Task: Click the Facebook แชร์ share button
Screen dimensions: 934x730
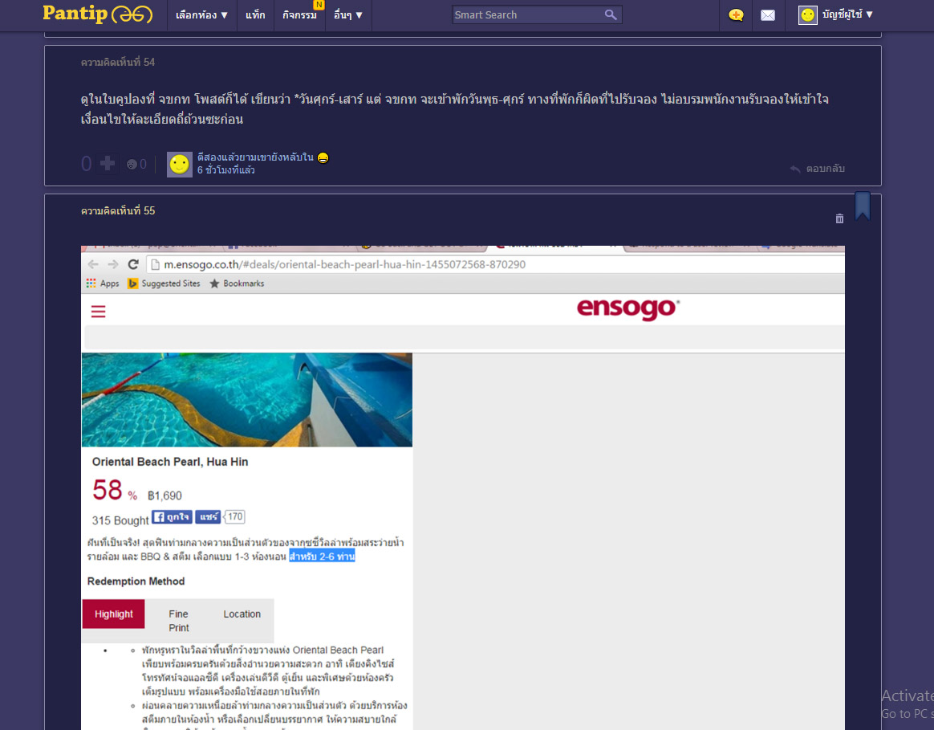Action: pyautogui.click(x=208, y=516)
